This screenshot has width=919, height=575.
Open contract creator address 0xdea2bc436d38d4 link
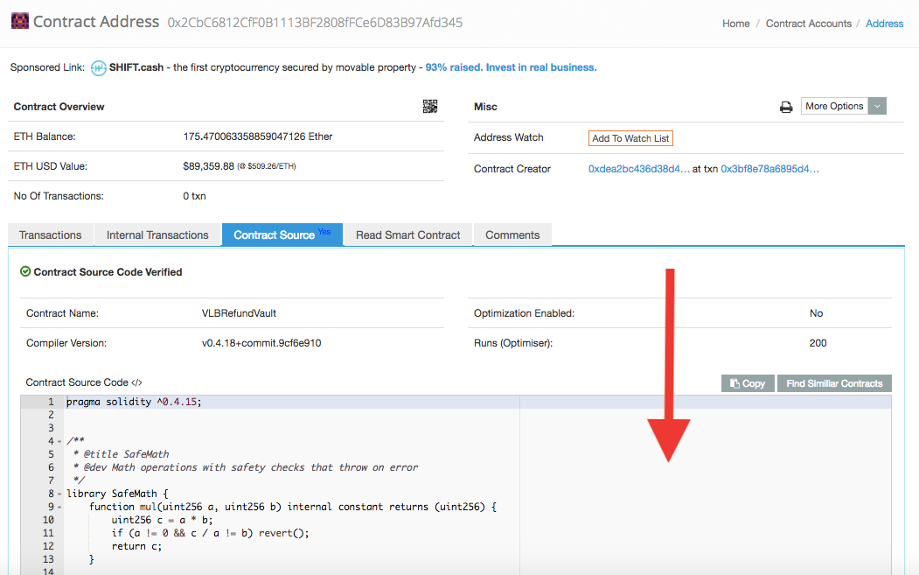[x=639, y=169]
